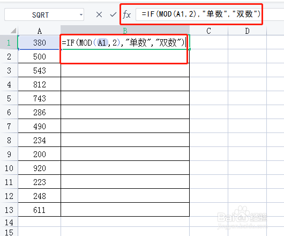Select row 8 header
The height and width of the screenshot is (236, 284).
coord(9,140)
